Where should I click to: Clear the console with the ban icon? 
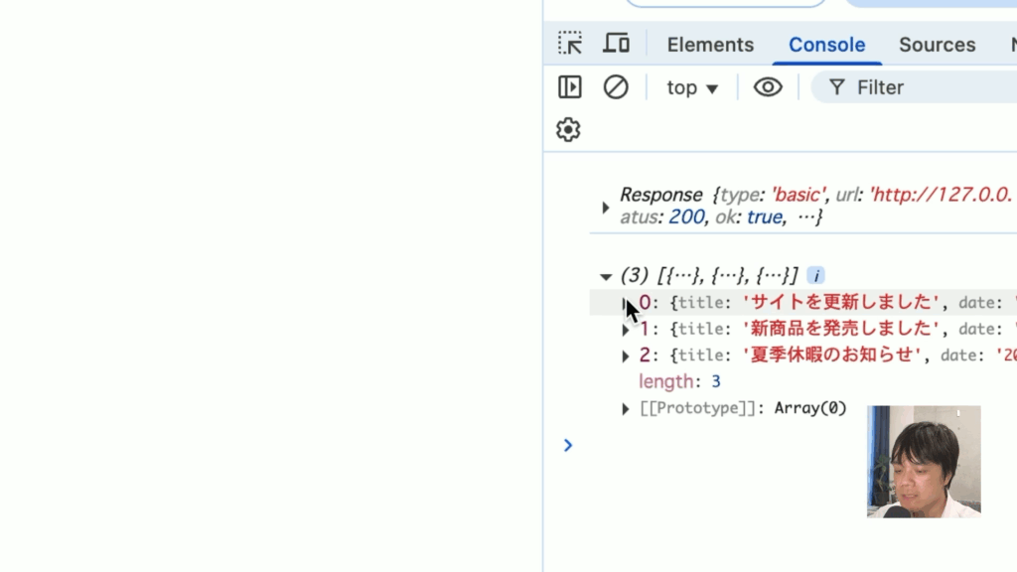(x=616, y=87)
